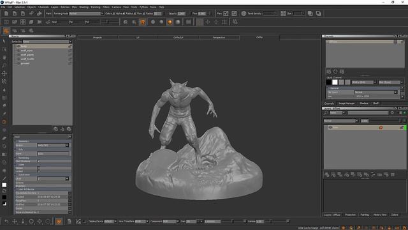Toggle visibility eye of wolf_eyes object
The height and width of the screenshot is (230, 408).
point(18,50)
